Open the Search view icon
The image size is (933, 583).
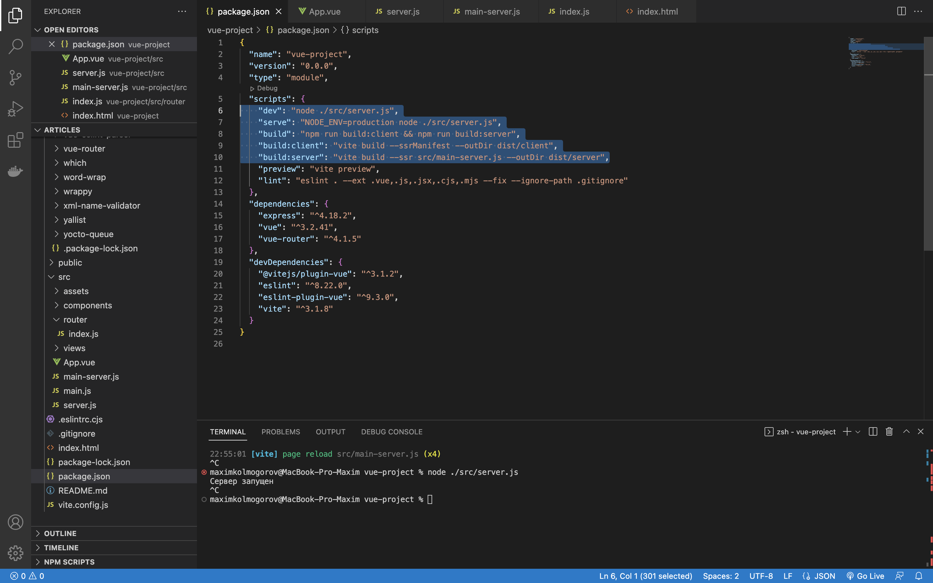click(x=16, y=46)
